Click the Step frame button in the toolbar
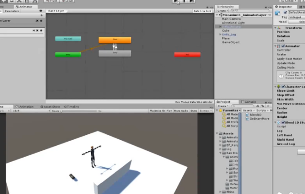 (192, 1)
